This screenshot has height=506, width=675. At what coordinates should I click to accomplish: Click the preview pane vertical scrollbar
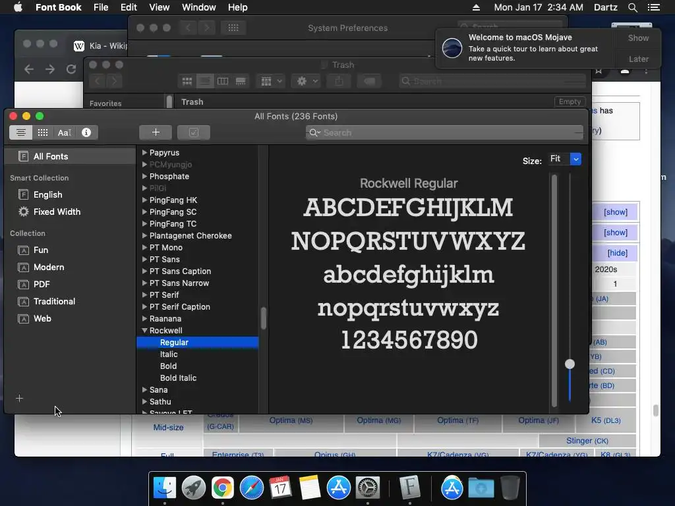click(x=554, y=291)
